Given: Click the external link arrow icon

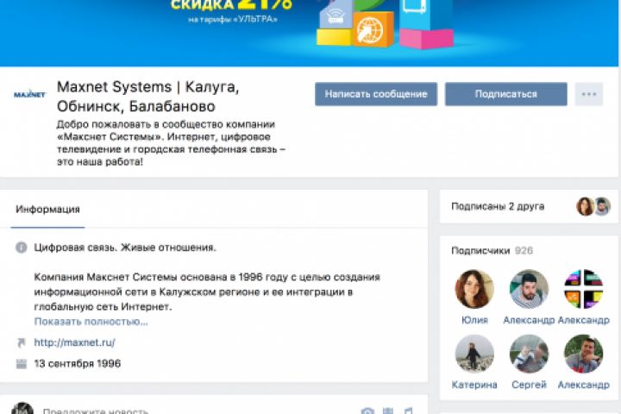Looking at the screenshot, I should pyautogui.click(x=21, y=342).
